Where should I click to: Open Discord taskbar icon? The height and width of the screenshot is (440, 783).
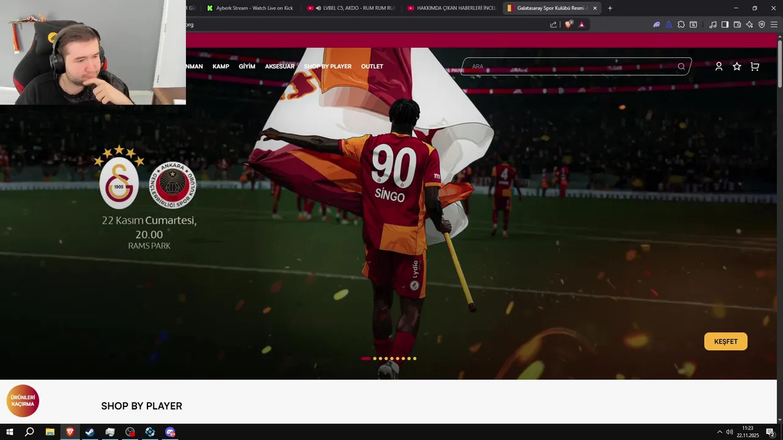[x=170, y=432]
